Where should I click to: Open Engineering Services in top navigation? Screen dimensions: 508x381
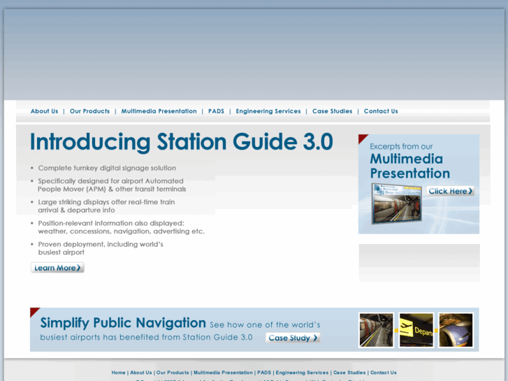[268, 111]
